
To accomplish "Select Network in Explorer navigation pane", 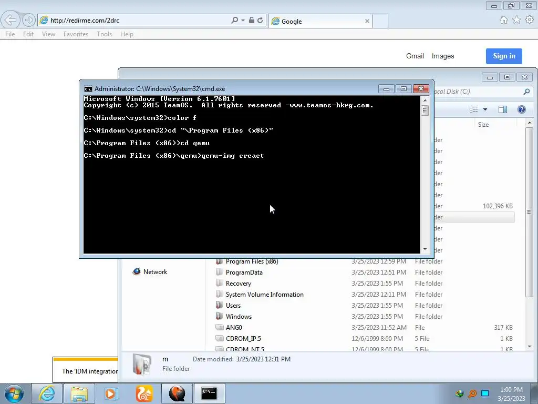I will click(150, 272).
